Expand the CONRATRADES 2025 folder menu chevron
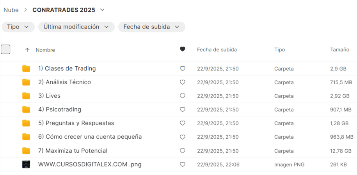This screenshot has height=175, width=357. 102,10
